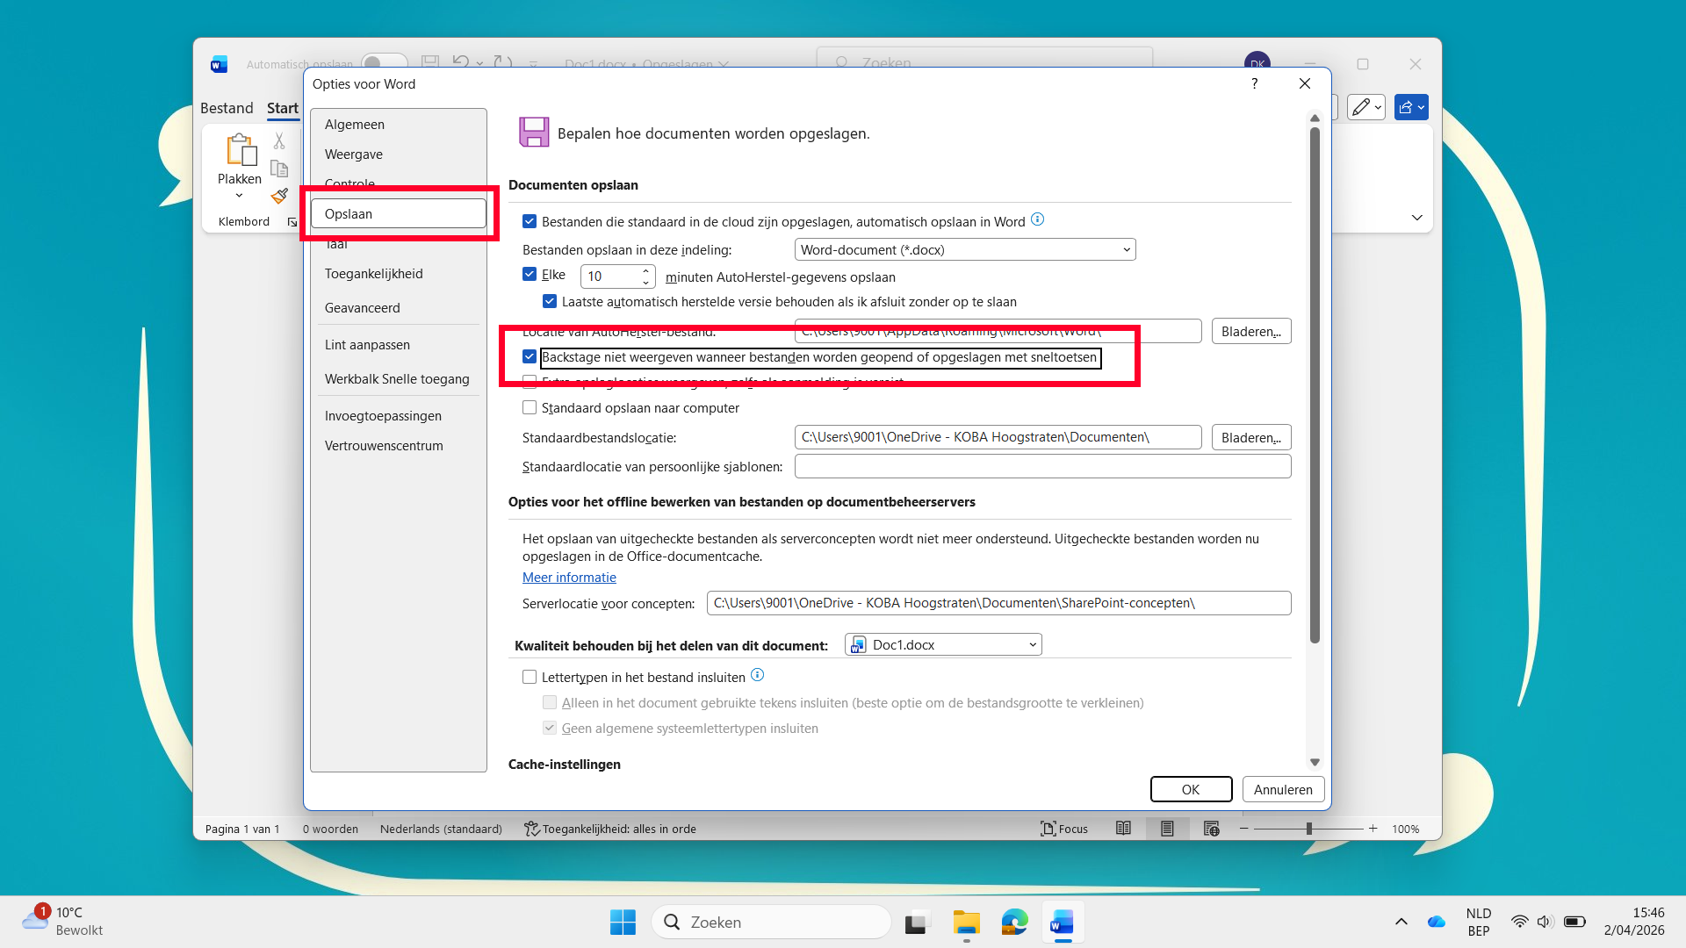This screenshot has width=1686, height=948.
Task: Select the Toegankelijkheid options category
Action: click(374, 274)
